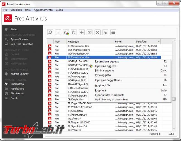Select the TR/Crypt.XPACK.Gen3 row
This screenshot has width=181, height=141.
click(104, 103)
